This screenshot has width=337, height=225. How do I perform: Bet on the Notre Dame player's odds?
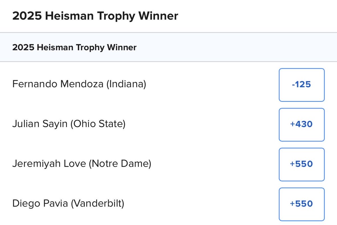coord(301,164)
